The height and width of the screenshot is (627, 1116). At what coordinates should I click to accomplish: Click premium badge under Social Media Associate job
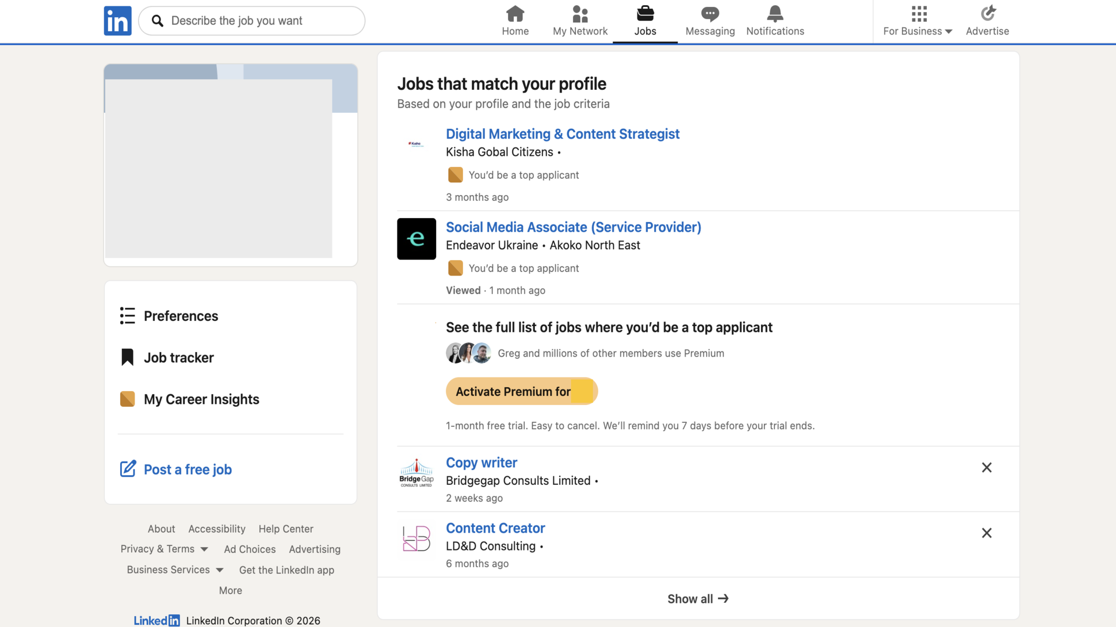coord(454,268)
